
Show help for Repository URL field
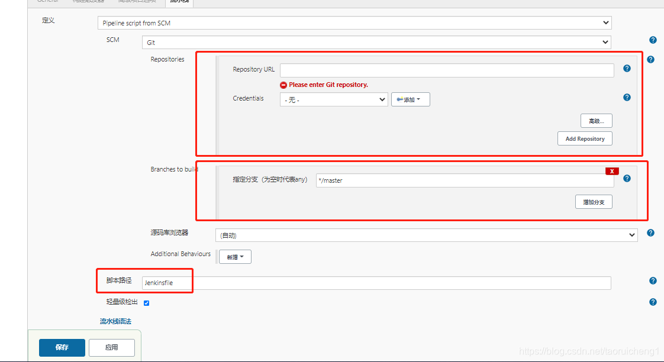point(627,69)
